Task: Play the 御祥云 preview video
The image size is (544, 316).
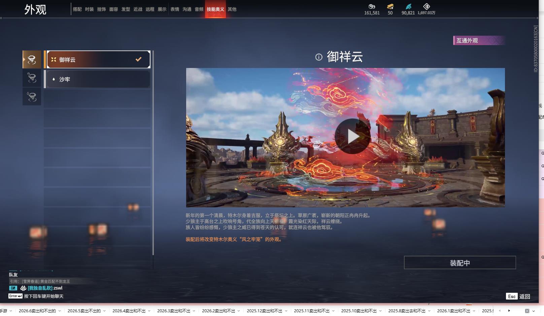Action: [352, 136]
